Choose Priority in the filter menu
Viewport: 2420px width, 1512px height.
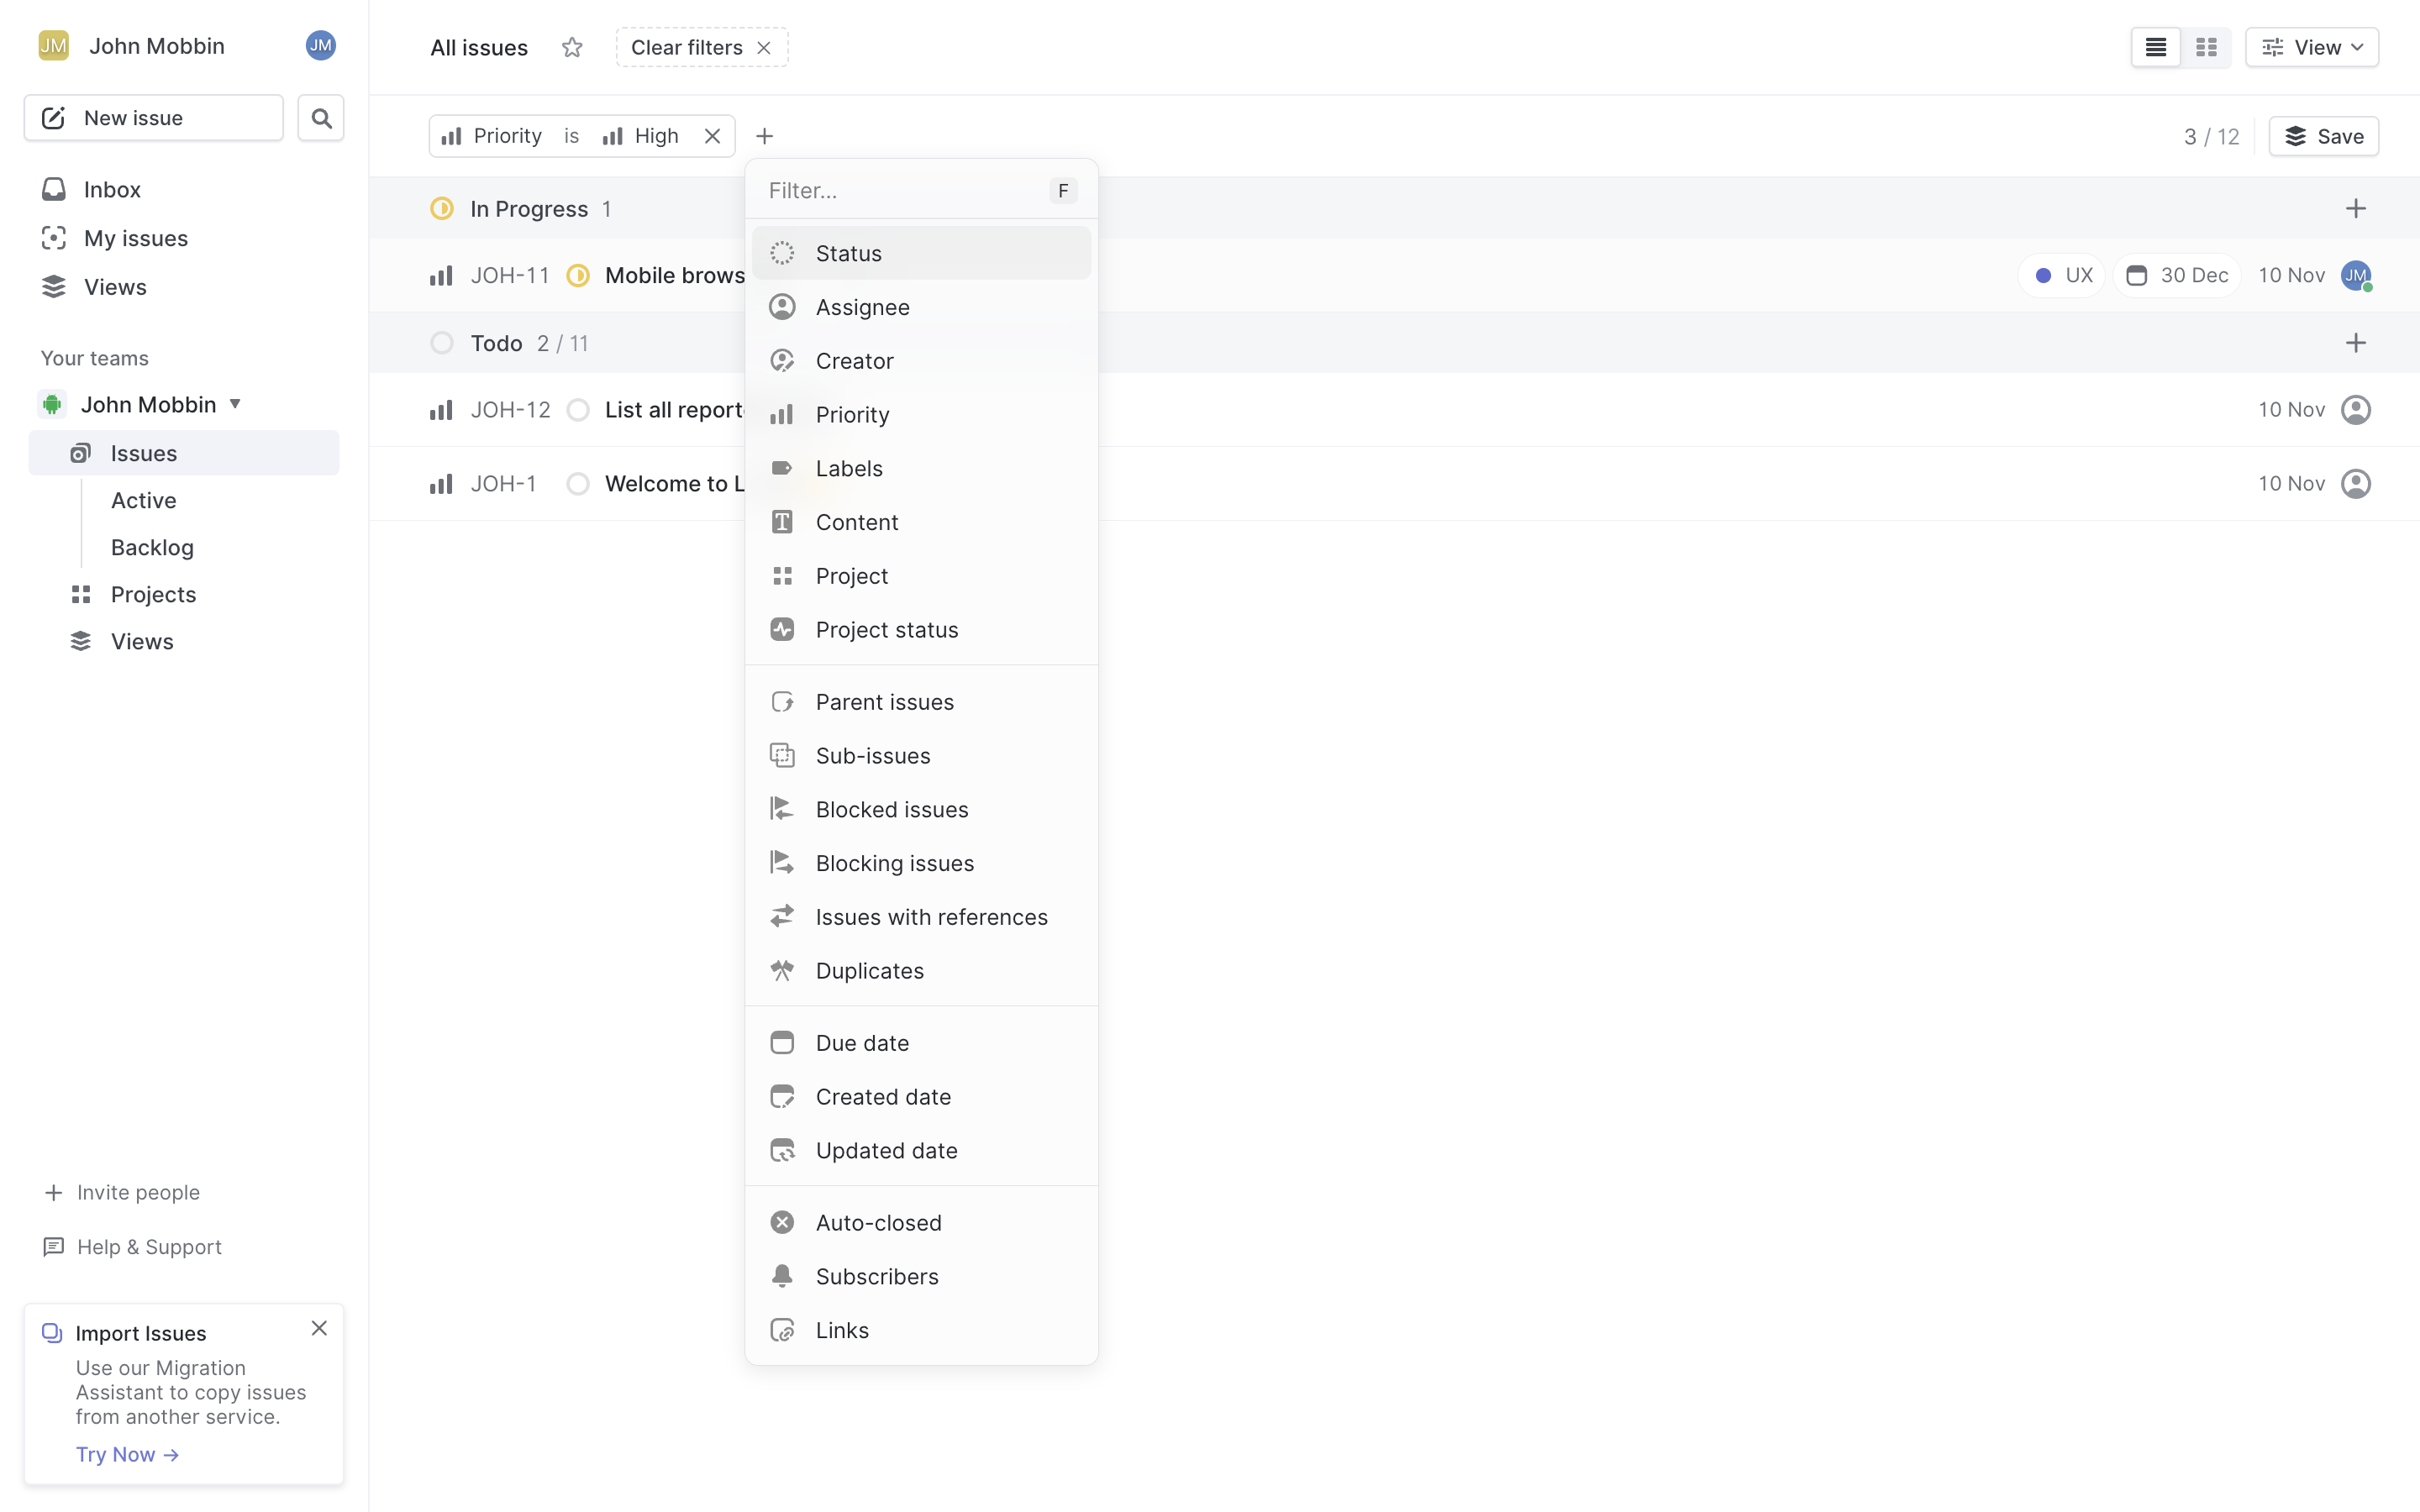point(921,415)
